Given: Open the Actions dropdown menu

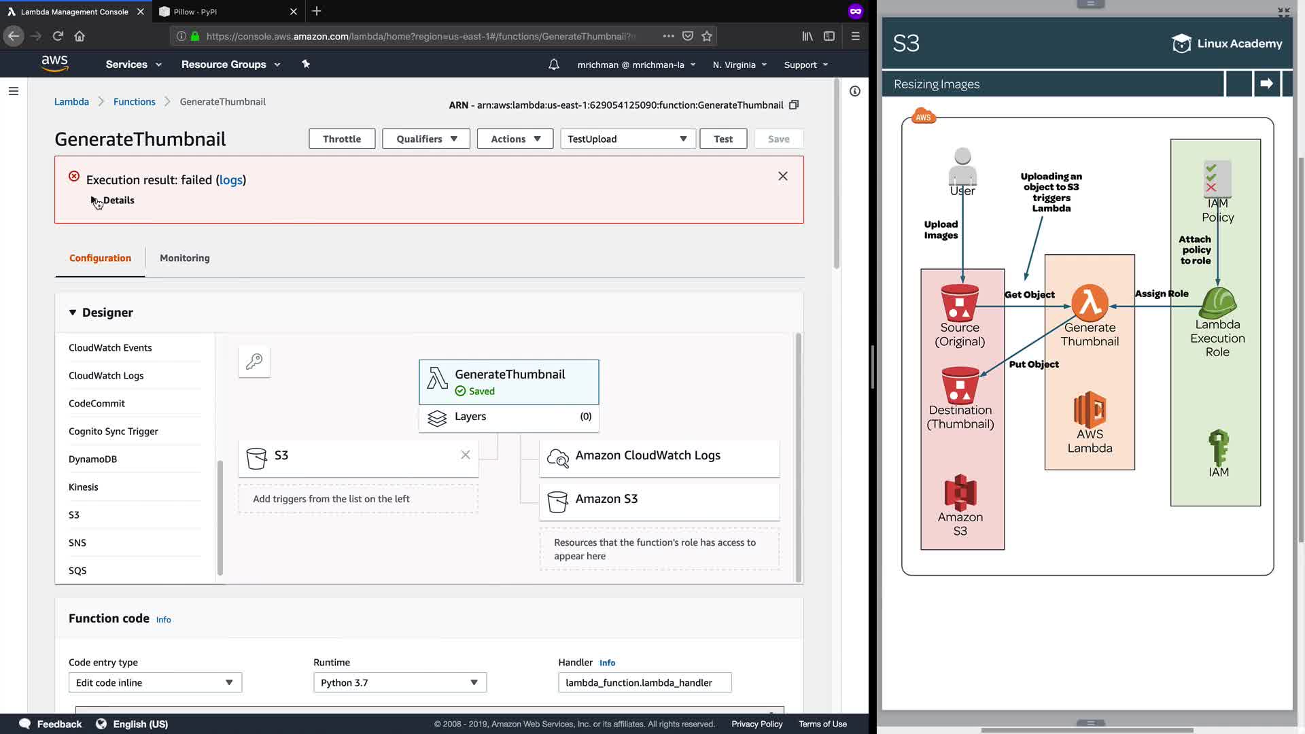Looking at the screenshot, I should click(515, 139).
